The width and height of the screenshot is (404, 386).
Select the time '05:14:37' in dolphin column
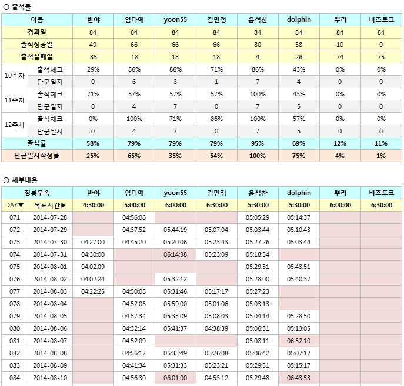pyautogui.click(x=299, y=217)
